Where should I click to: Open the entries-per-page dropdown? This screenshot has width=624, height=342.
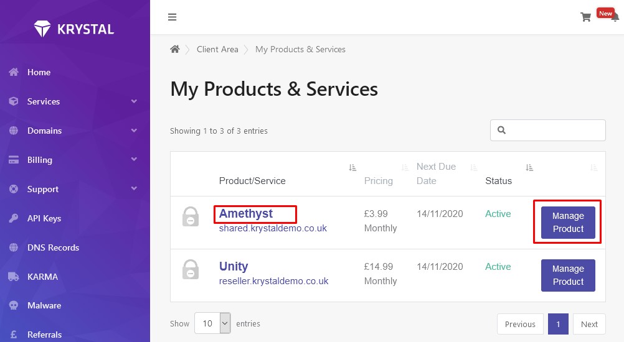(x=212, y=323)
